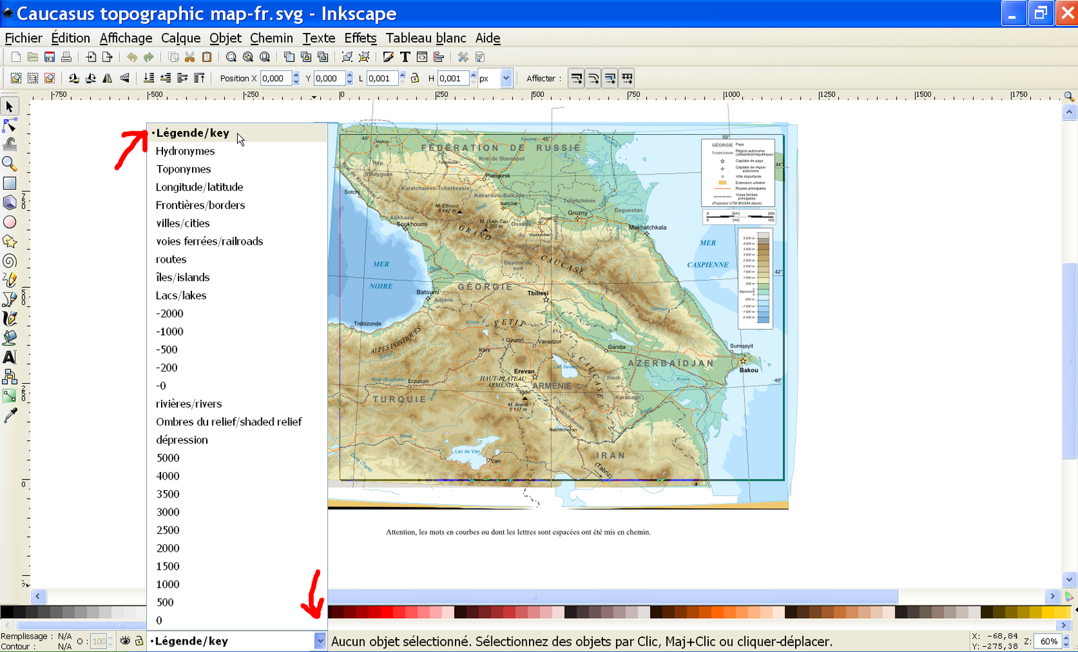Activate the Color Dropper tool

[9, 416]
